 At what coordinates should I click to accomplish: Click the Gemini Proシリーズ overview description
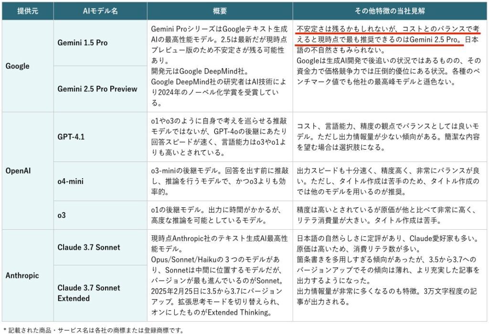(x=219, y=66)
